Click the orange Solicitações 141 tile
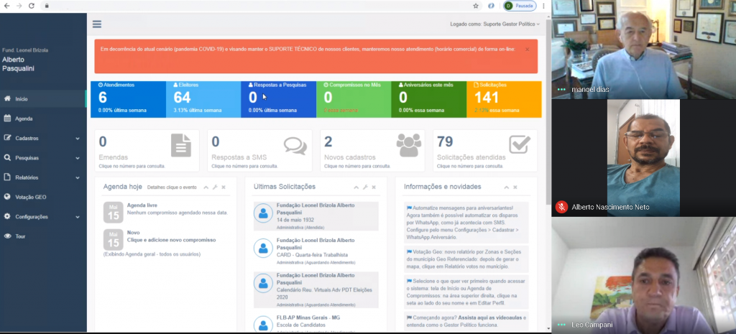 click(x=504, y=99)
